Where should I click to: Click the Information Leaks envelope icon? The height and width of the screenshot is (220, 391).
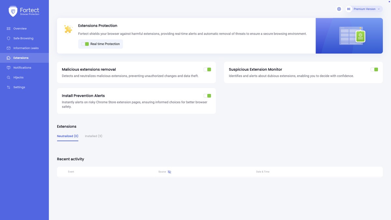[9, 48]
